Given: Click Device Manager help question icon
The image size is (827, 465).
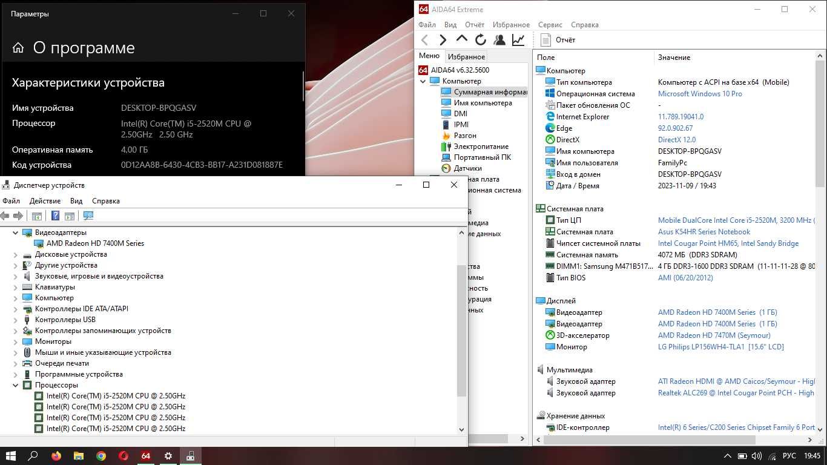Looking at the screenshot, I should click(x=55, y=216).
